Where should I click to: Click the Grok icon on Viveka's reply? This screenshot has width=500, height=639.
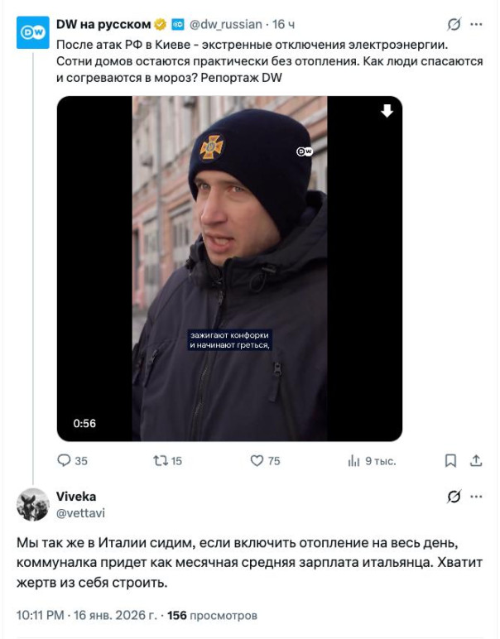point(454,497)
